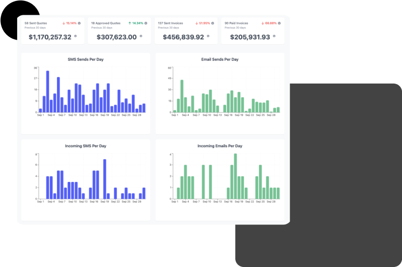
Task: Click info icon beside Sent Invoices 51.95% change
Action: pos(213,23)
